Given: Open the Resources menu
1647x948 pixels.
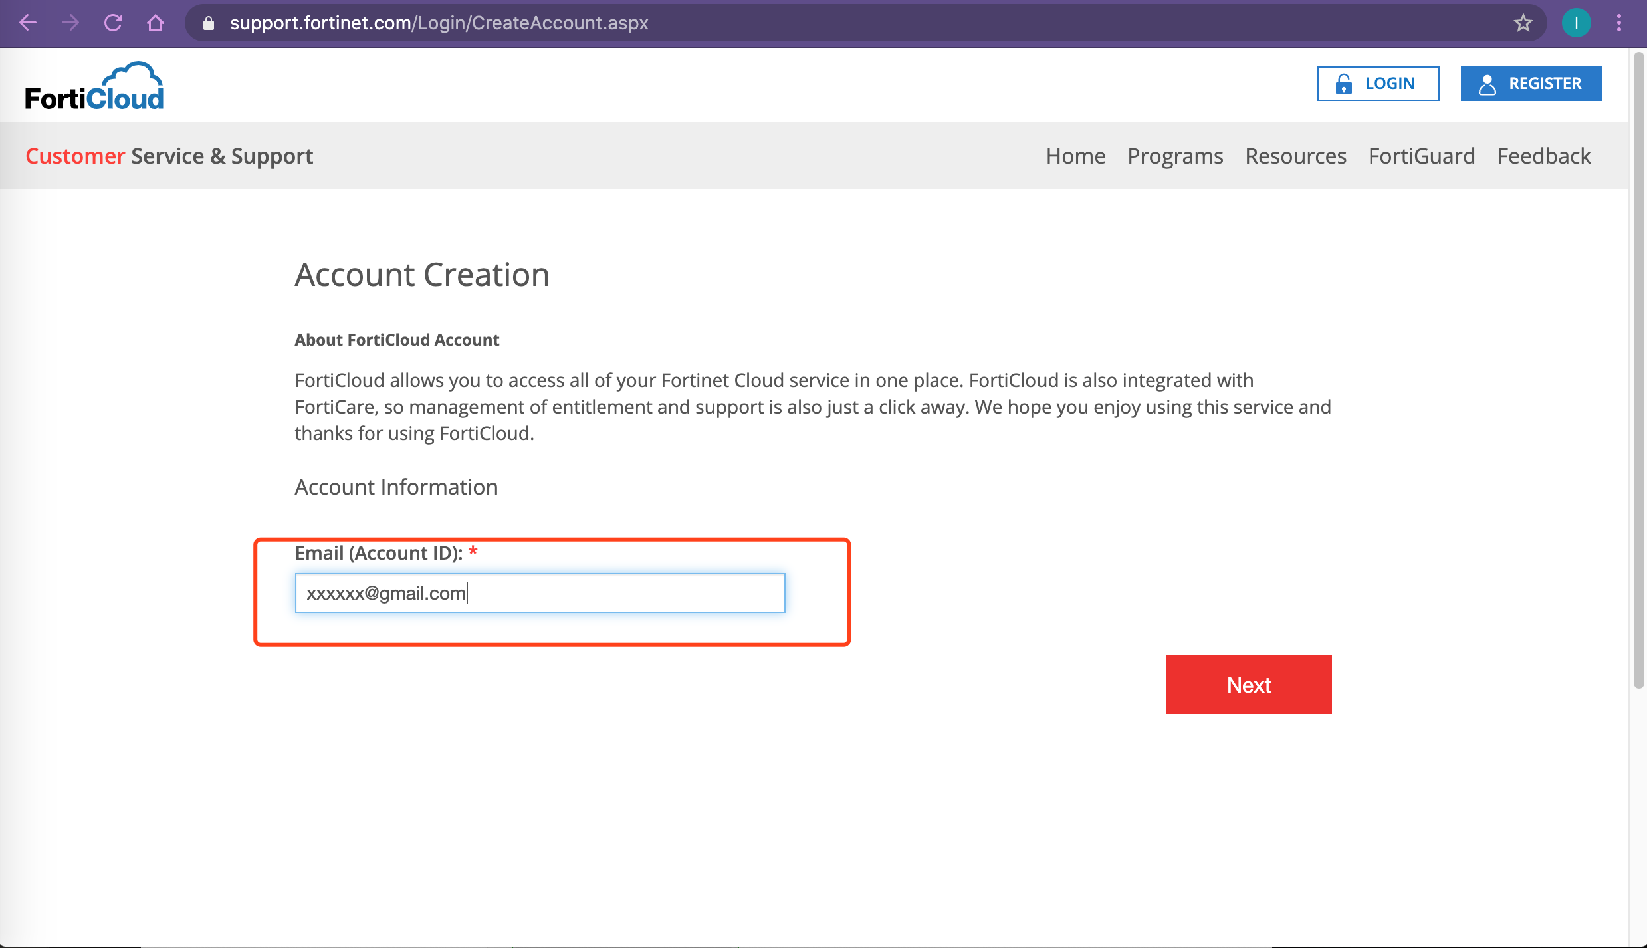Looking at the screenshot, I should pos(1295,156).
